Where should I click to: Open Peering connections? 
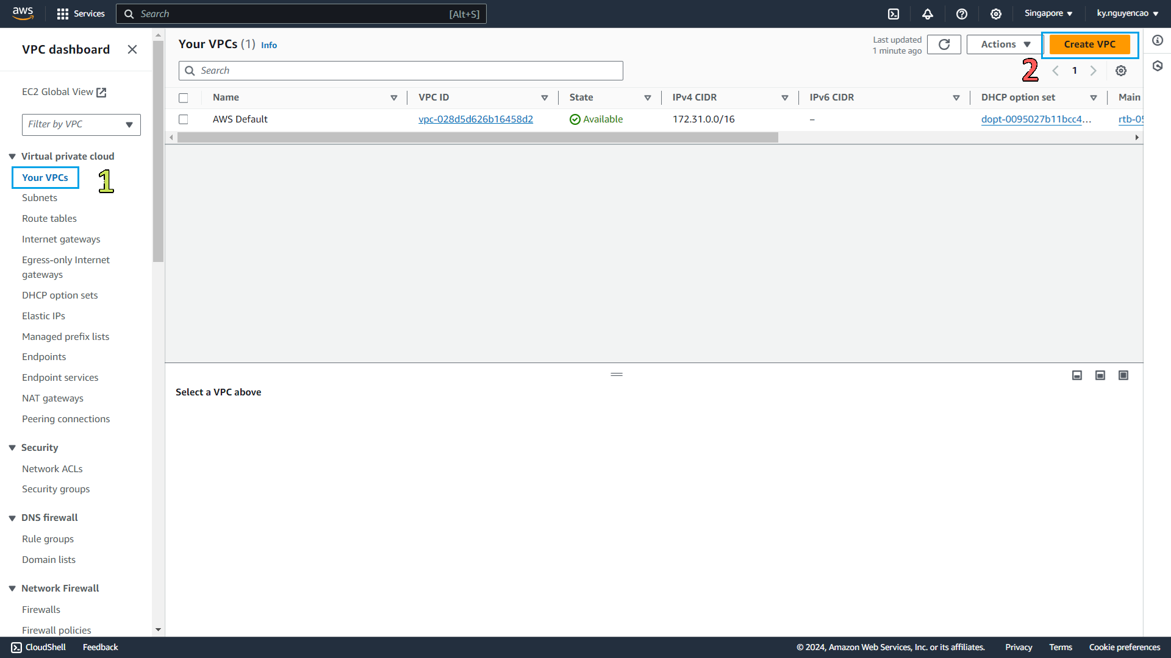coord(66,419)
